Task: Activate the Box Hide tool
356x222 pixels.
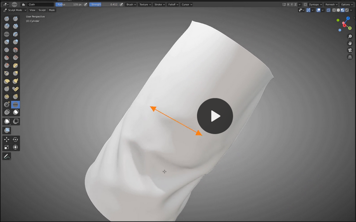Action: 16,121
